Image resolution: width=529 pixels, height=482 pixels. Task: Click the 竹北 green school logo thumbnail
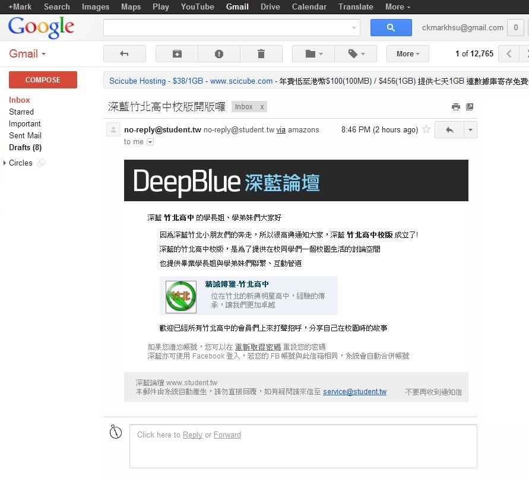[181, 297]
